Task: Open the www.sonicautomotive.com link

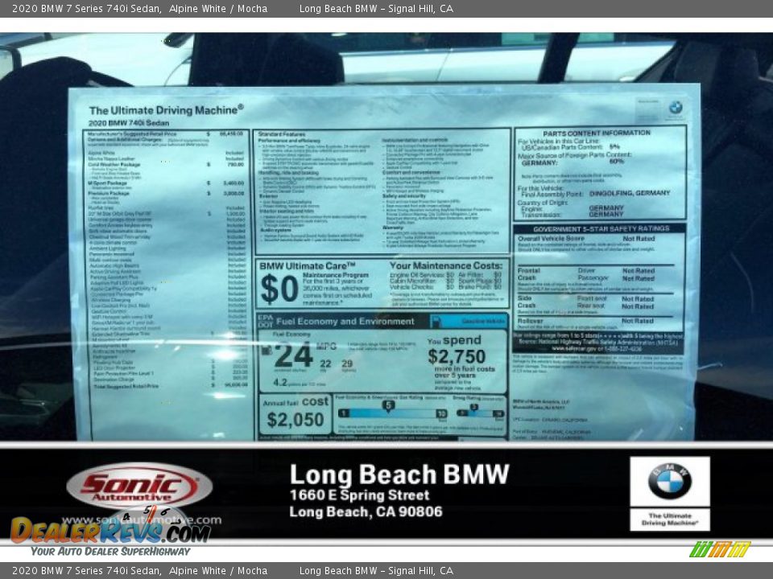Action: pyautogui.click(x=142, y=520)
